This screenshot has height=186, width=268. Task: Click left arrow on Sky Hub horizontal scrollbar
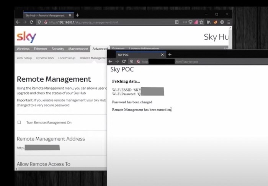(16, 169)
